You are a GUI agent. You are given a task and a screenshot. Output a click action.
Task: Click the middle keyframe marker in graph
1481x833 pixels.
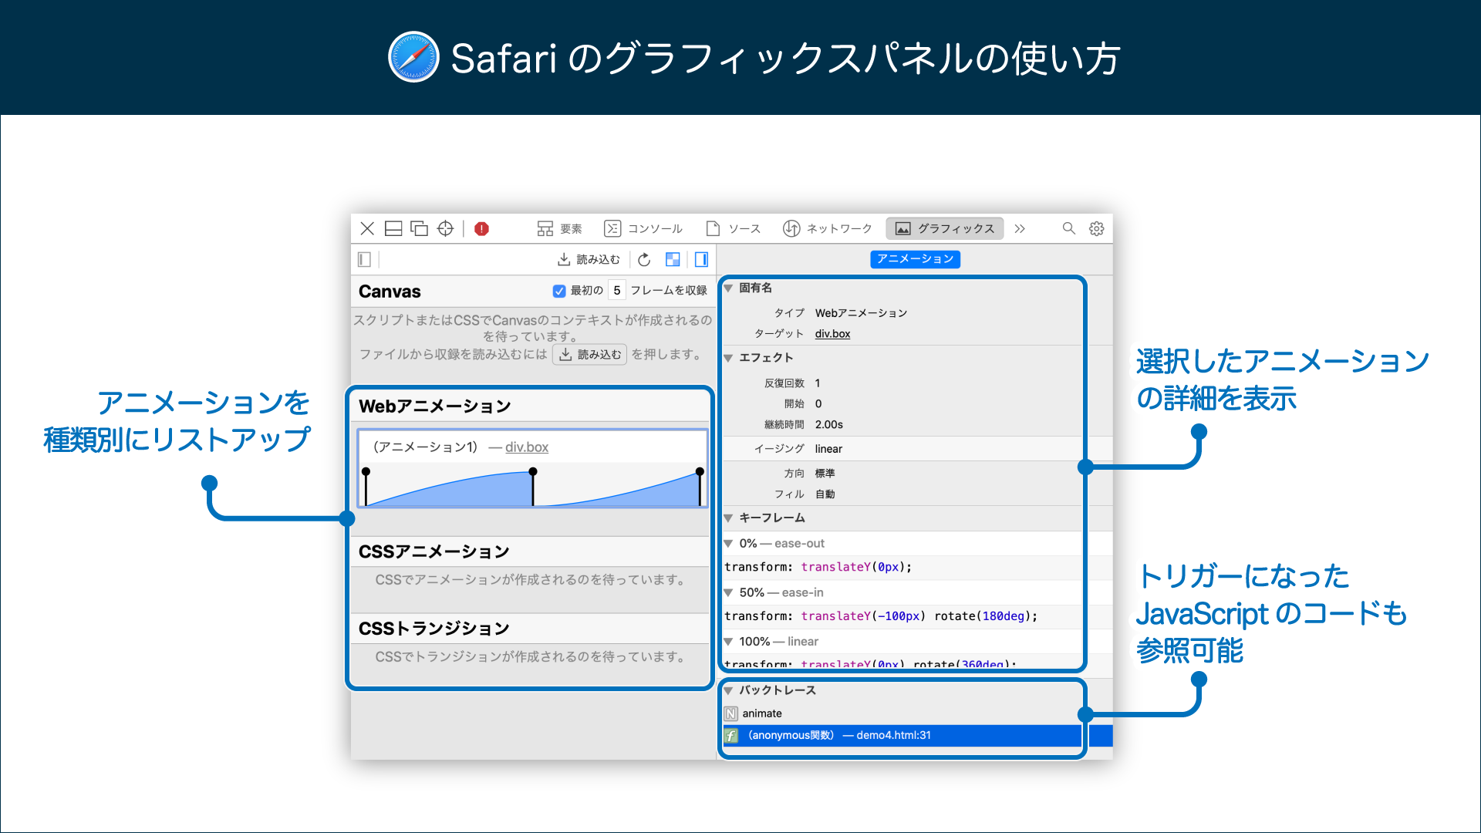coord(533,471)
